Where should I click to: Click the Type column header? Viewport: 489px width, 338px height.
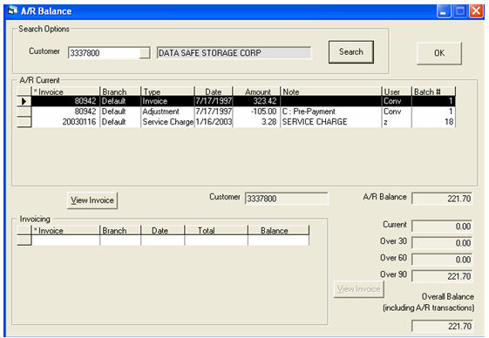167,91
